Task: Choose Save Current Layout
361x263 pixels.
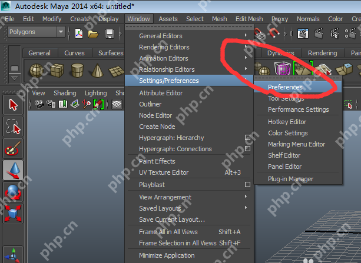Action: pos(189,219)
